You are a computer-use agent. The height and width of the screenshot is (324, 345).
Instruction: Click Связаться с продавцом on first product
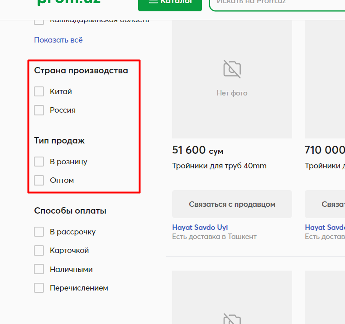232,204
